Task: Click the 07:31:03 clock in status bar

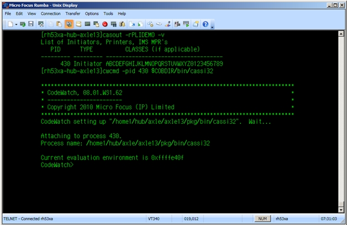Action: [329, 219]
